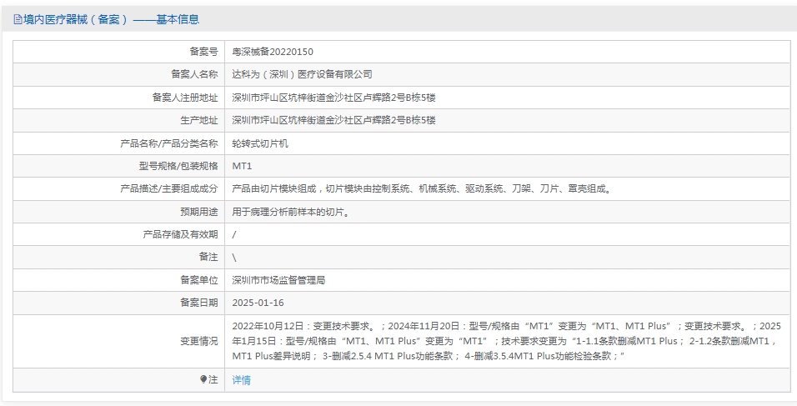797x406 pixels.
Task: Click the 备案单位 label
Action: click(x=198, y=280)
